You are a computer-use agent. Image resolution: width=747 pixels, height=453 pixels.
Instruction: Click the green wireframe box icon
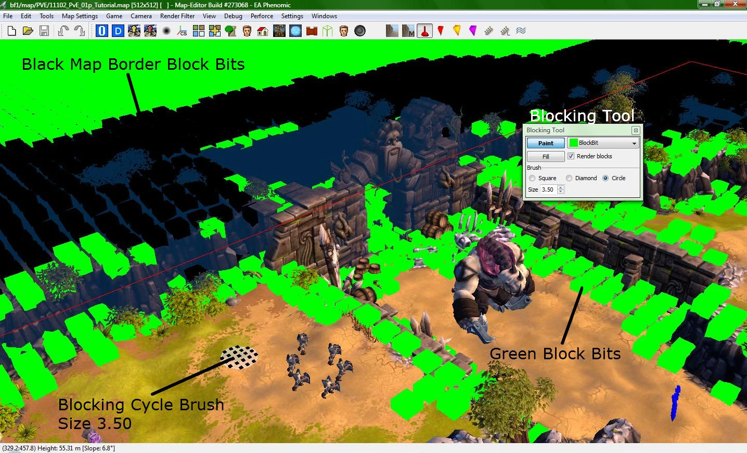point(328,31)
